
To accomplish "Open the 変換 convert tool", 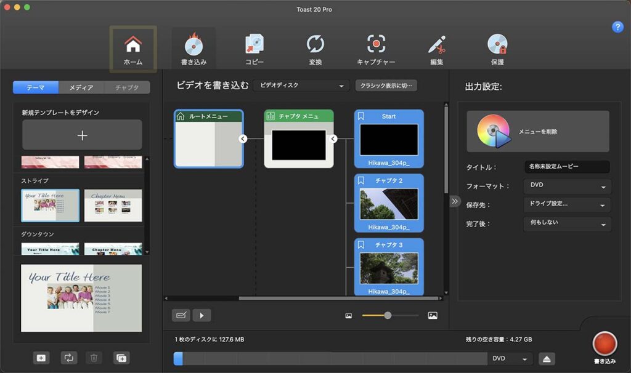I will [315, 49].
